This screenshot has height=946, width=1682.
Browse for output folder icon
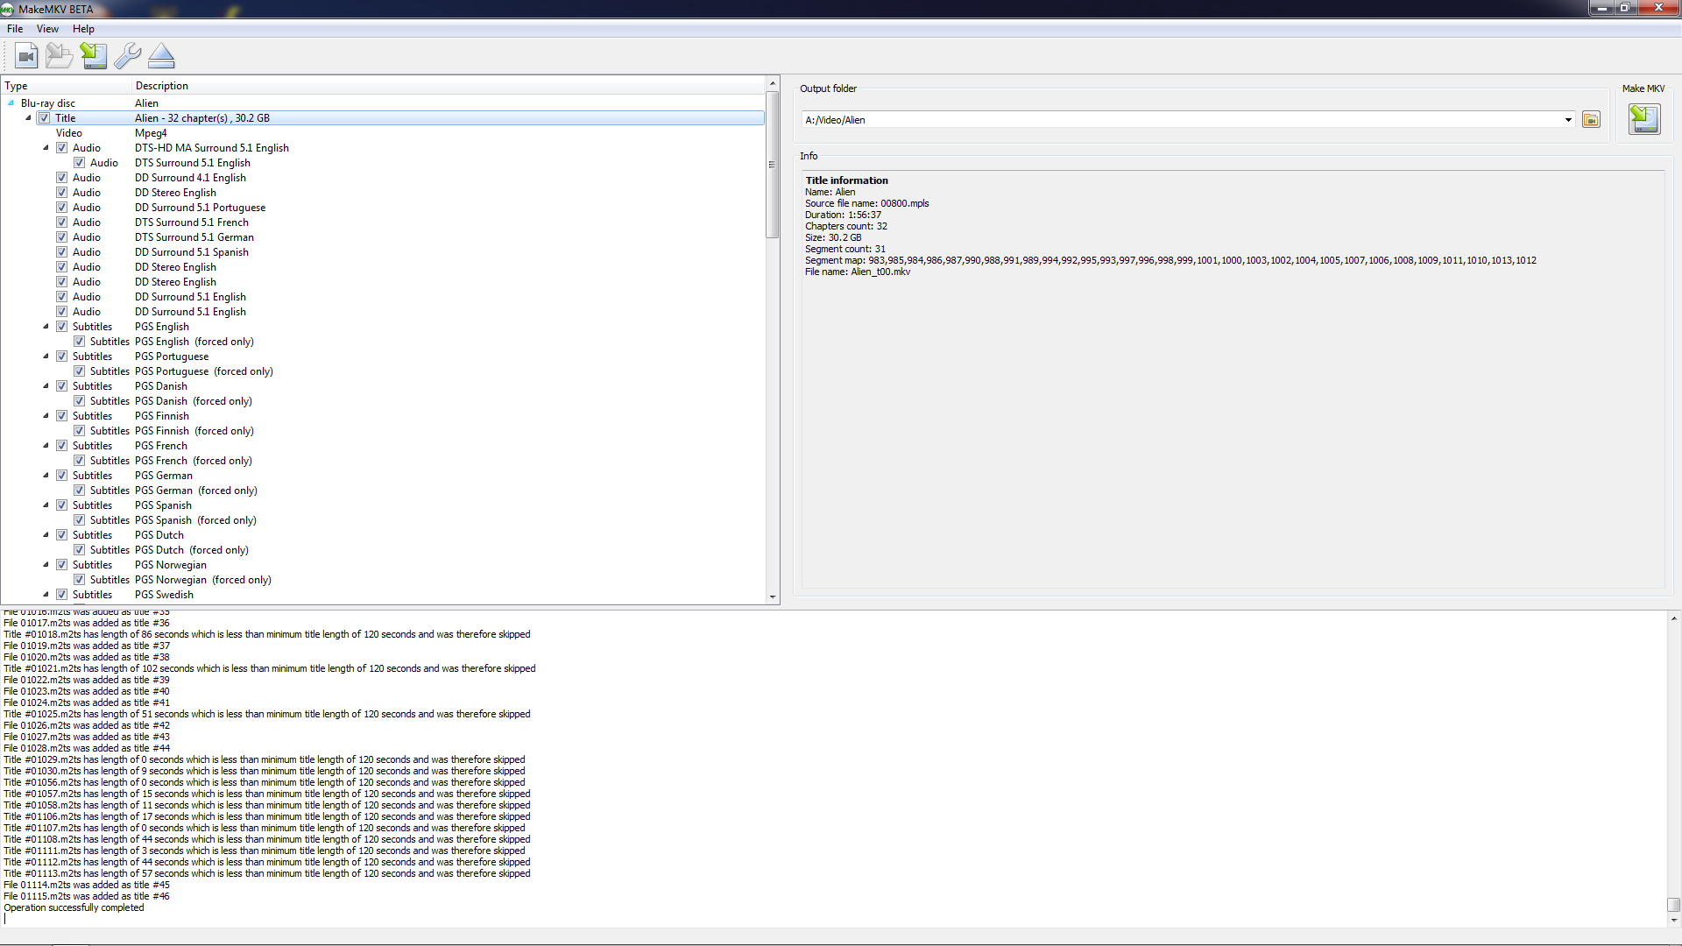tap(1591, 120)
